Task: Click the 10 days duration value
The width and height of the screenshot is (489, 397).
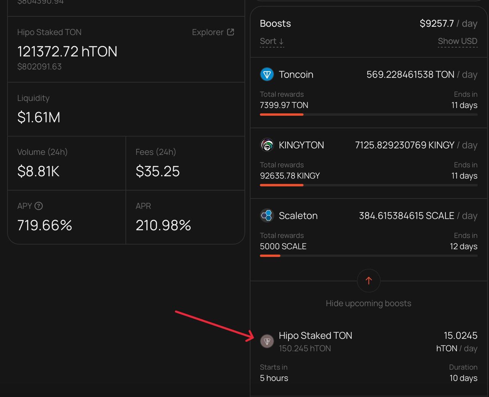Action: click(463, 378)
